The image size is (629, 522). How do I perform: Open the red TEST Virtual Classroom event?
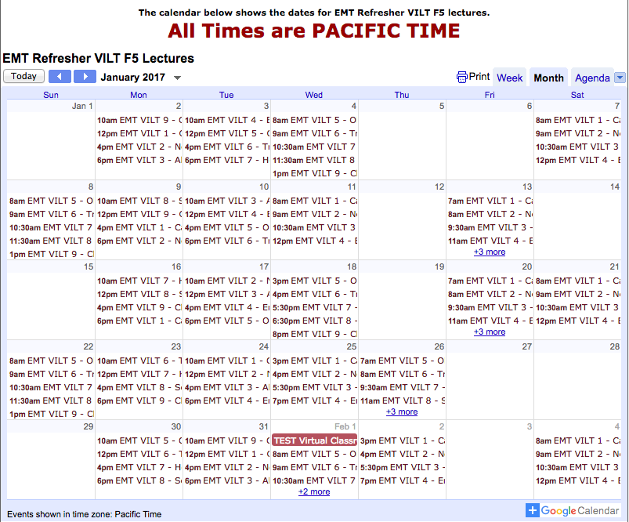point(314,440)
